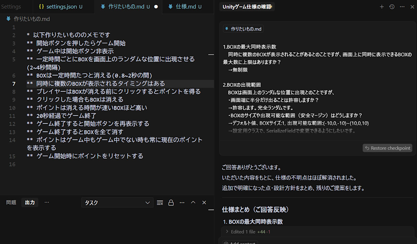Close the bottom output panel
Image resolution: width=417 pixels, height=244 pixels.
pyautogui.click(x=204, y=203)
